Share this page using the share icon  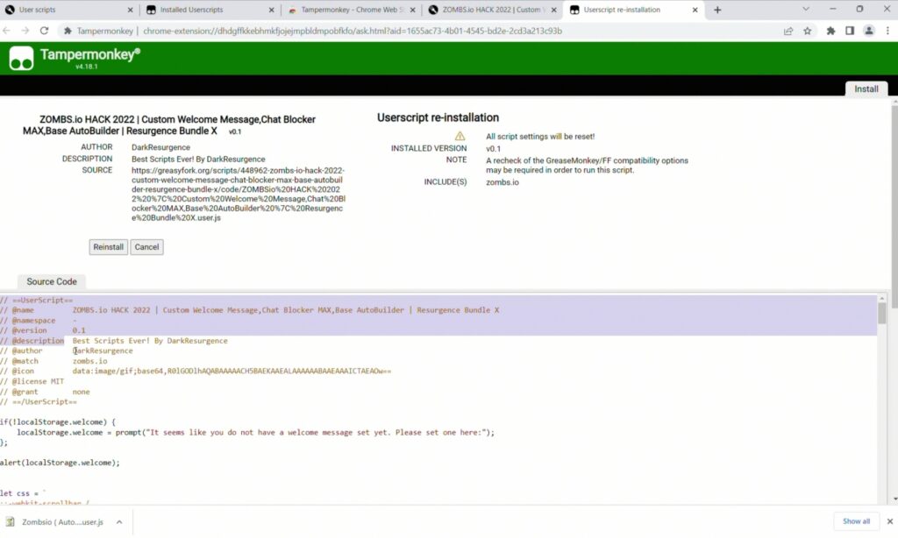pos(788,31)
